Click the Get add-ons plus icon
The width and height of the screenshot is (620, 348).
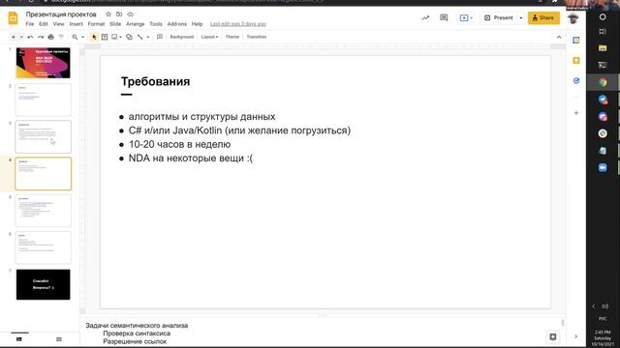[576, 113]
